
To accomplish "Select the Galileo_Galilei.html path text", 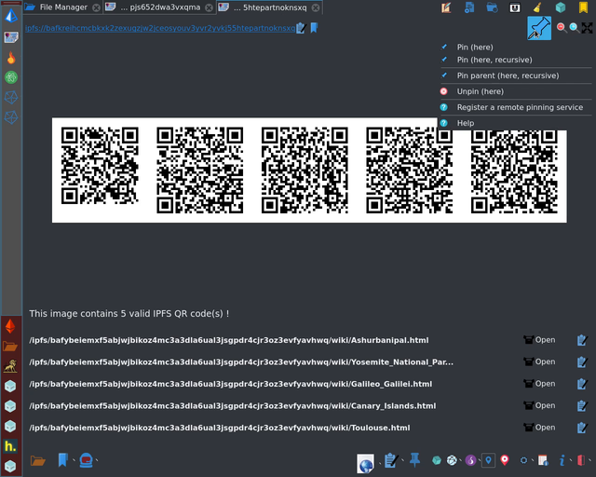I will 230,384.
